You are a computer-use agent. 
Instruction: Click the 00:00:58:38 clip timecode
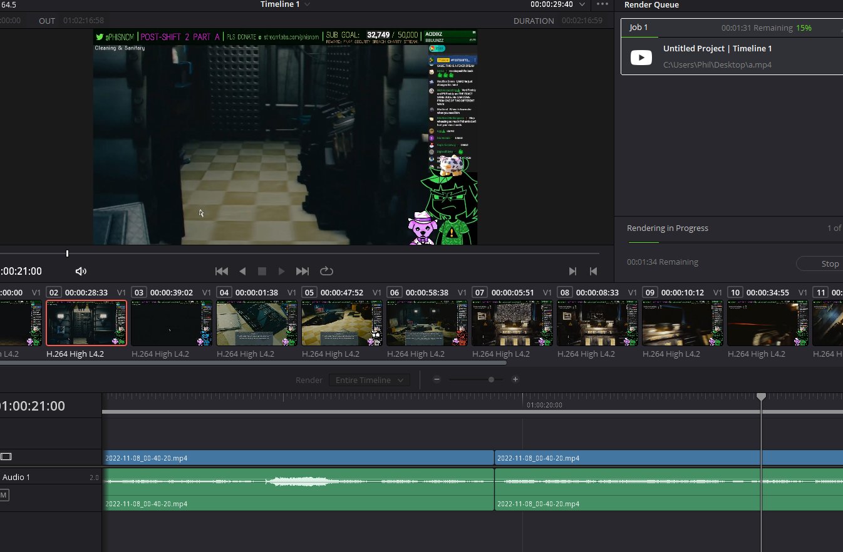tap(427, 292)
